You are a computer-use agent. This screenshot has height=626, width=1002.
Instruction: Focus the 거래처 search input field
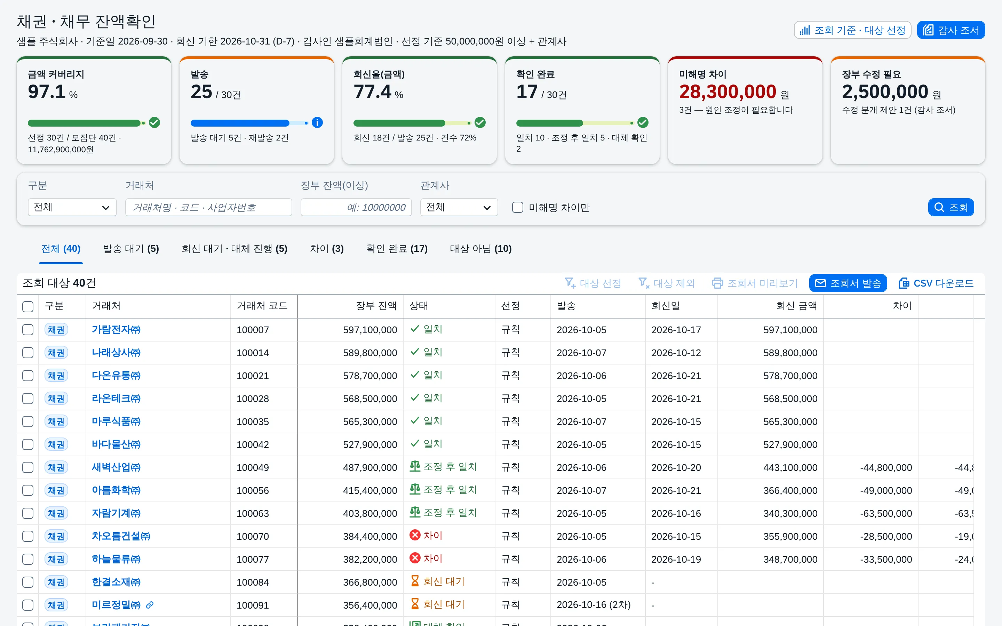pos(209,207)
